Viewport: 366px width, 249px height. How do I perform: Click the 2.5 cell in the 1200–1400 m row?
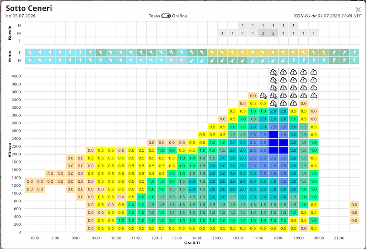click(283, 181)
